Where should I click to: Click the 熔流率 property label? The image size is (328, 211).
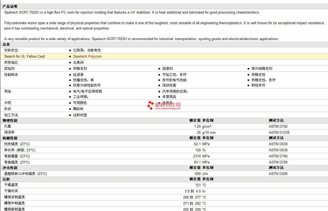coord(9,132)
